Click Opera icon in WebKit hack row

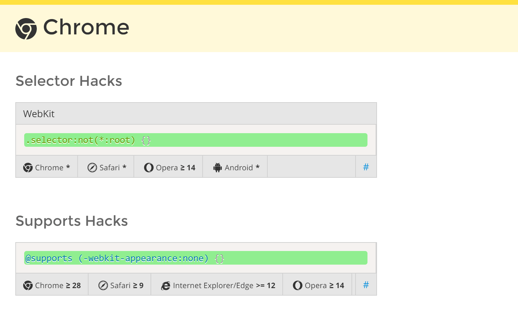(x=149, y=168)
